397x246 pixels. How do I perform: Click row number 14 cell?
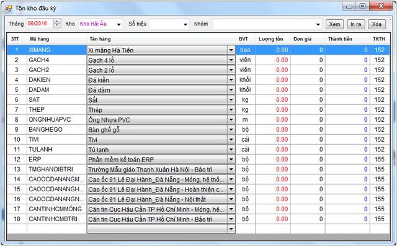coord(17,179)
